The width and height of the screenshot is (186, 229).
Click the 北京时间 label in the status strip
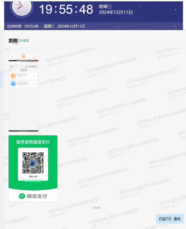[14, 26]
